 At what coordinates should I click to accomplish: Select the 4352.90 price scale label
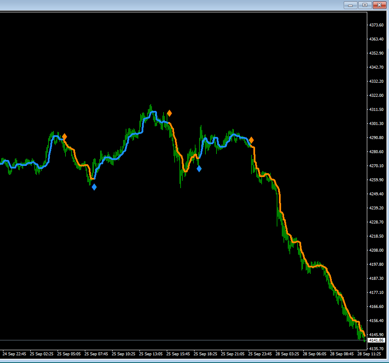[376, 53]
